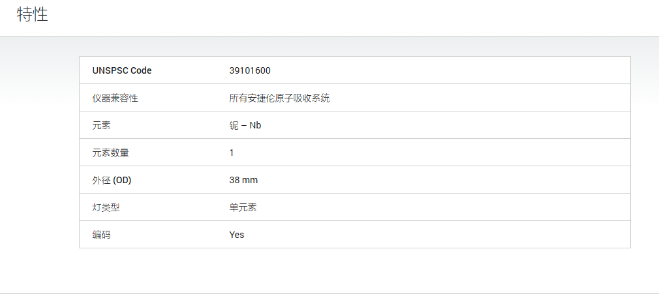659x294 pixels.
Task: Click the 39101600 code value
Action: tap(250, 70)
